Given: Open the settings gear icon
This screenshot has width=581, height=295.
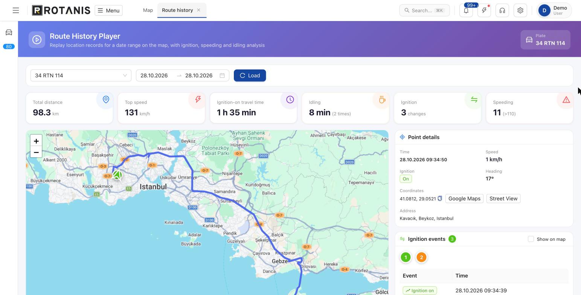Looking at the screenshot, I should (x=520, y=11).
